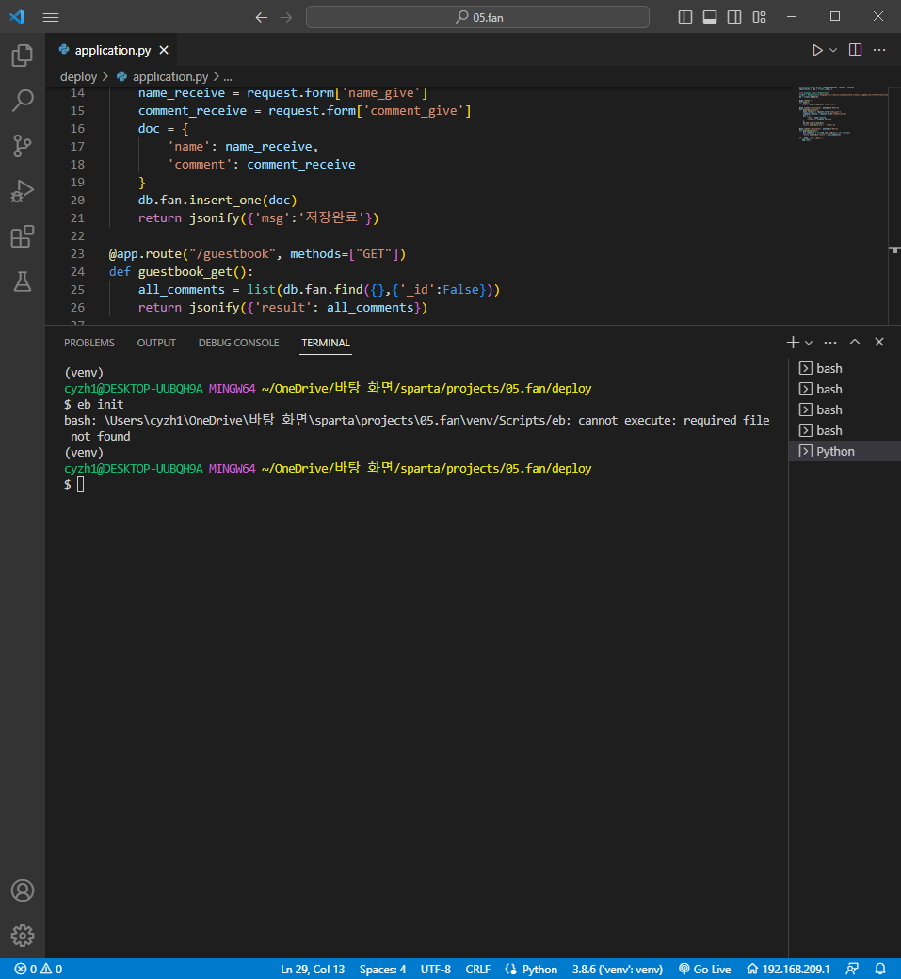Open the Explorer view in activity bar
This screenshot has height=979, width=901.
pos(23,56)
